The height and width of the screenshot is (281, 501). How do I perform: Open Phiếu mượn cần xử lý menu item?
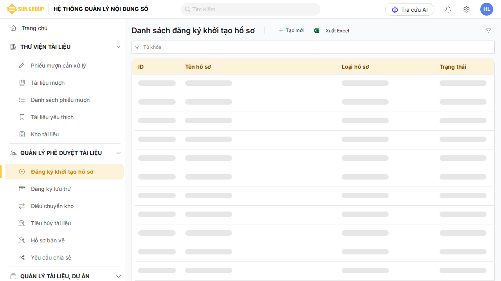58,66
